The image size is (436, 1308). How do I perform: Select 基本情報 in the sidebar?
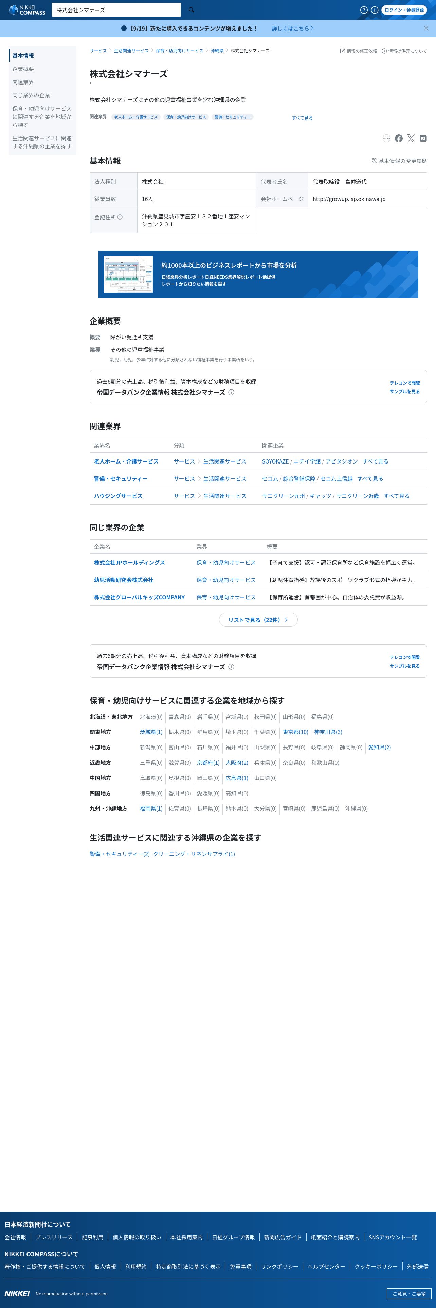[23, 56]
